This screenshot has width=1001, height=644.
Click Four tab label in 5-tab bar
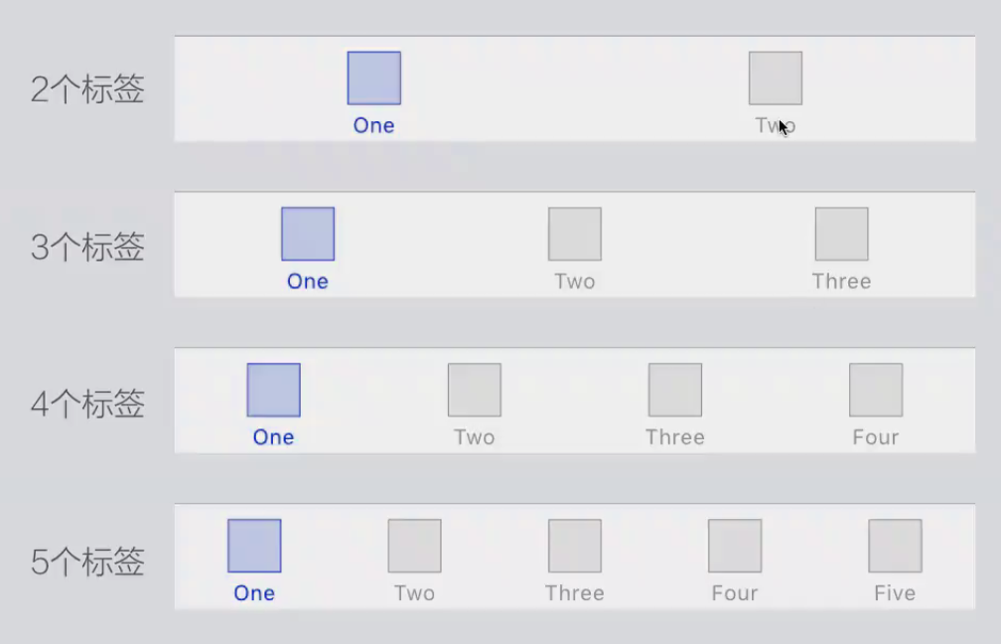tap(735, 593)
